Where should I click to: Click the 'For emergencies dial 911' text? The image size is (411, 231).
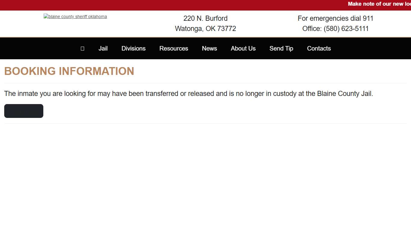[x=335, y=18]
